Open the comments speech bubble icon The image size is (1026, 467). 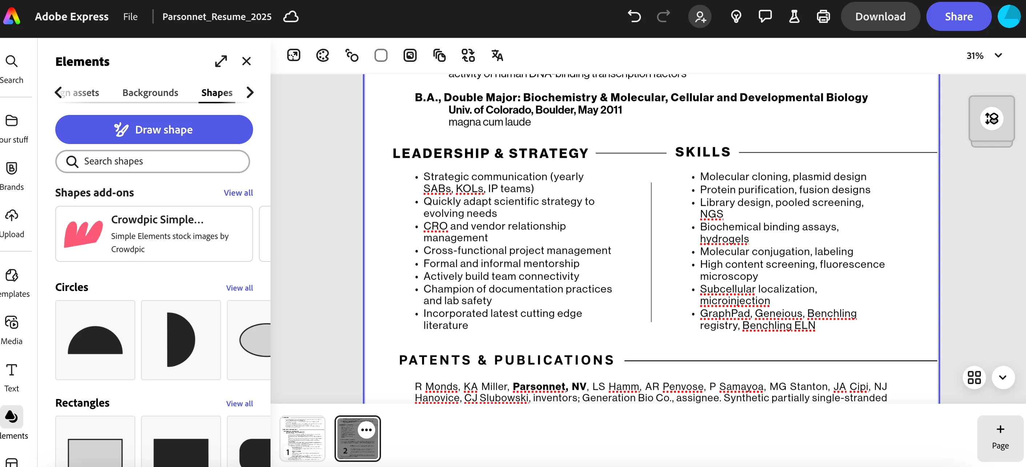(765, 17)
